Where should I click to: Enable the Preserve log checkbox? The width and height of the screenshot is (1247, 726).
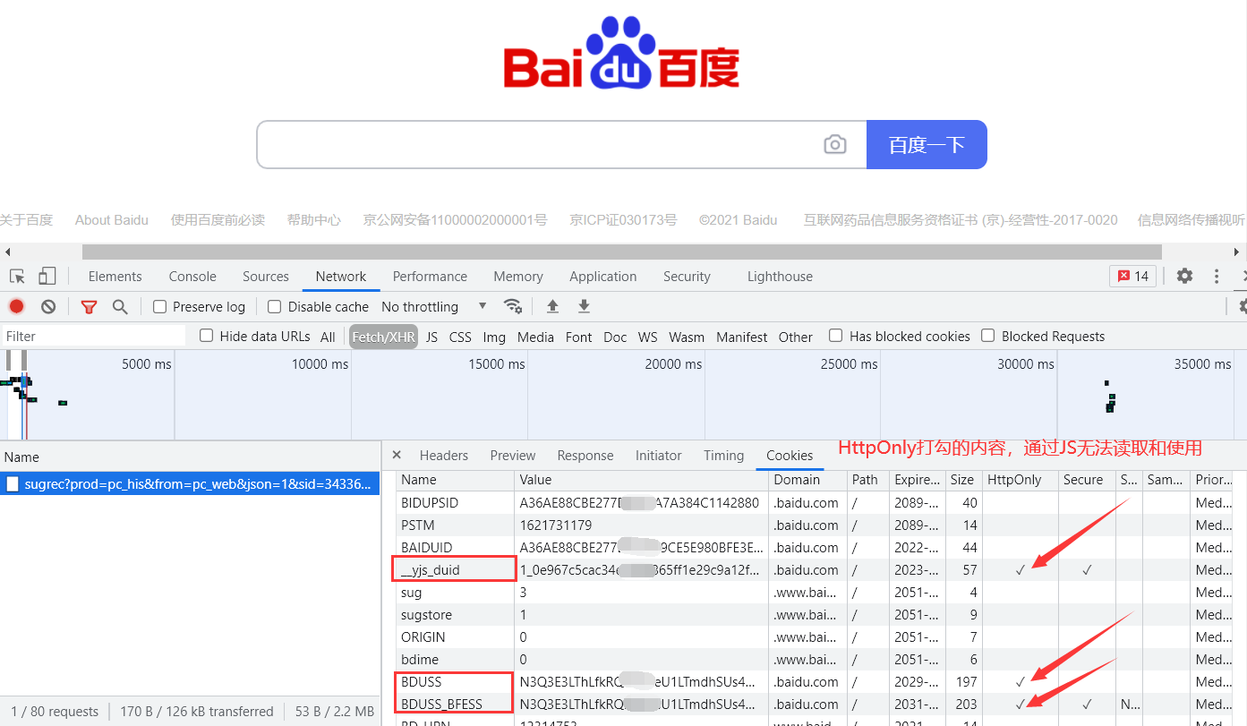click(160, 307)
